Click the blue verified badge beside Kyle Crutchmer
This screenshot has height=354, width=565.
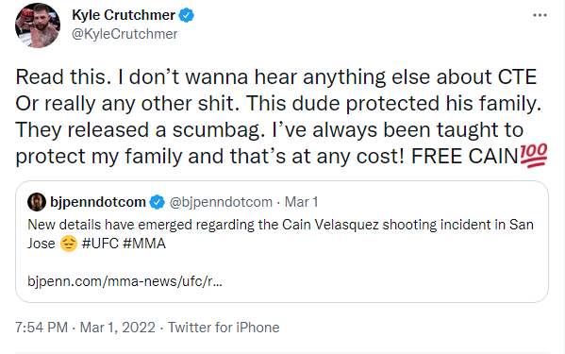coord(187,15)
